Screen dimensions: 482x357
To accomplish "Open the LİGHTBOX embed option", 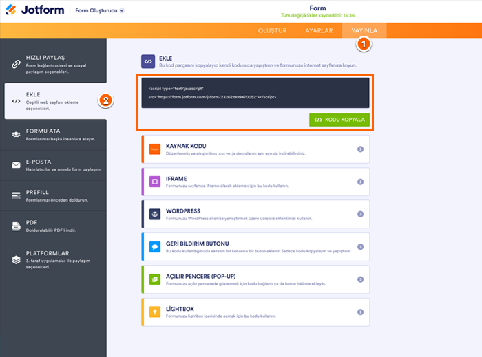I will coord(255,312).
